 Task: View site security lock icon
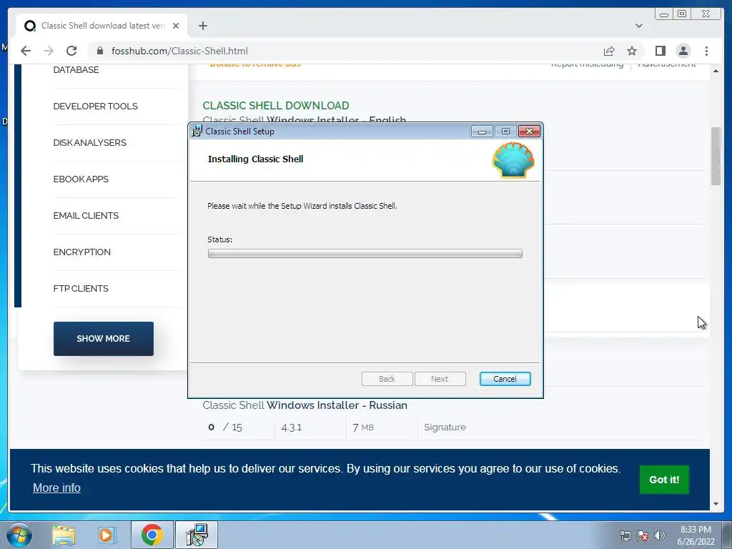(100, 51)
